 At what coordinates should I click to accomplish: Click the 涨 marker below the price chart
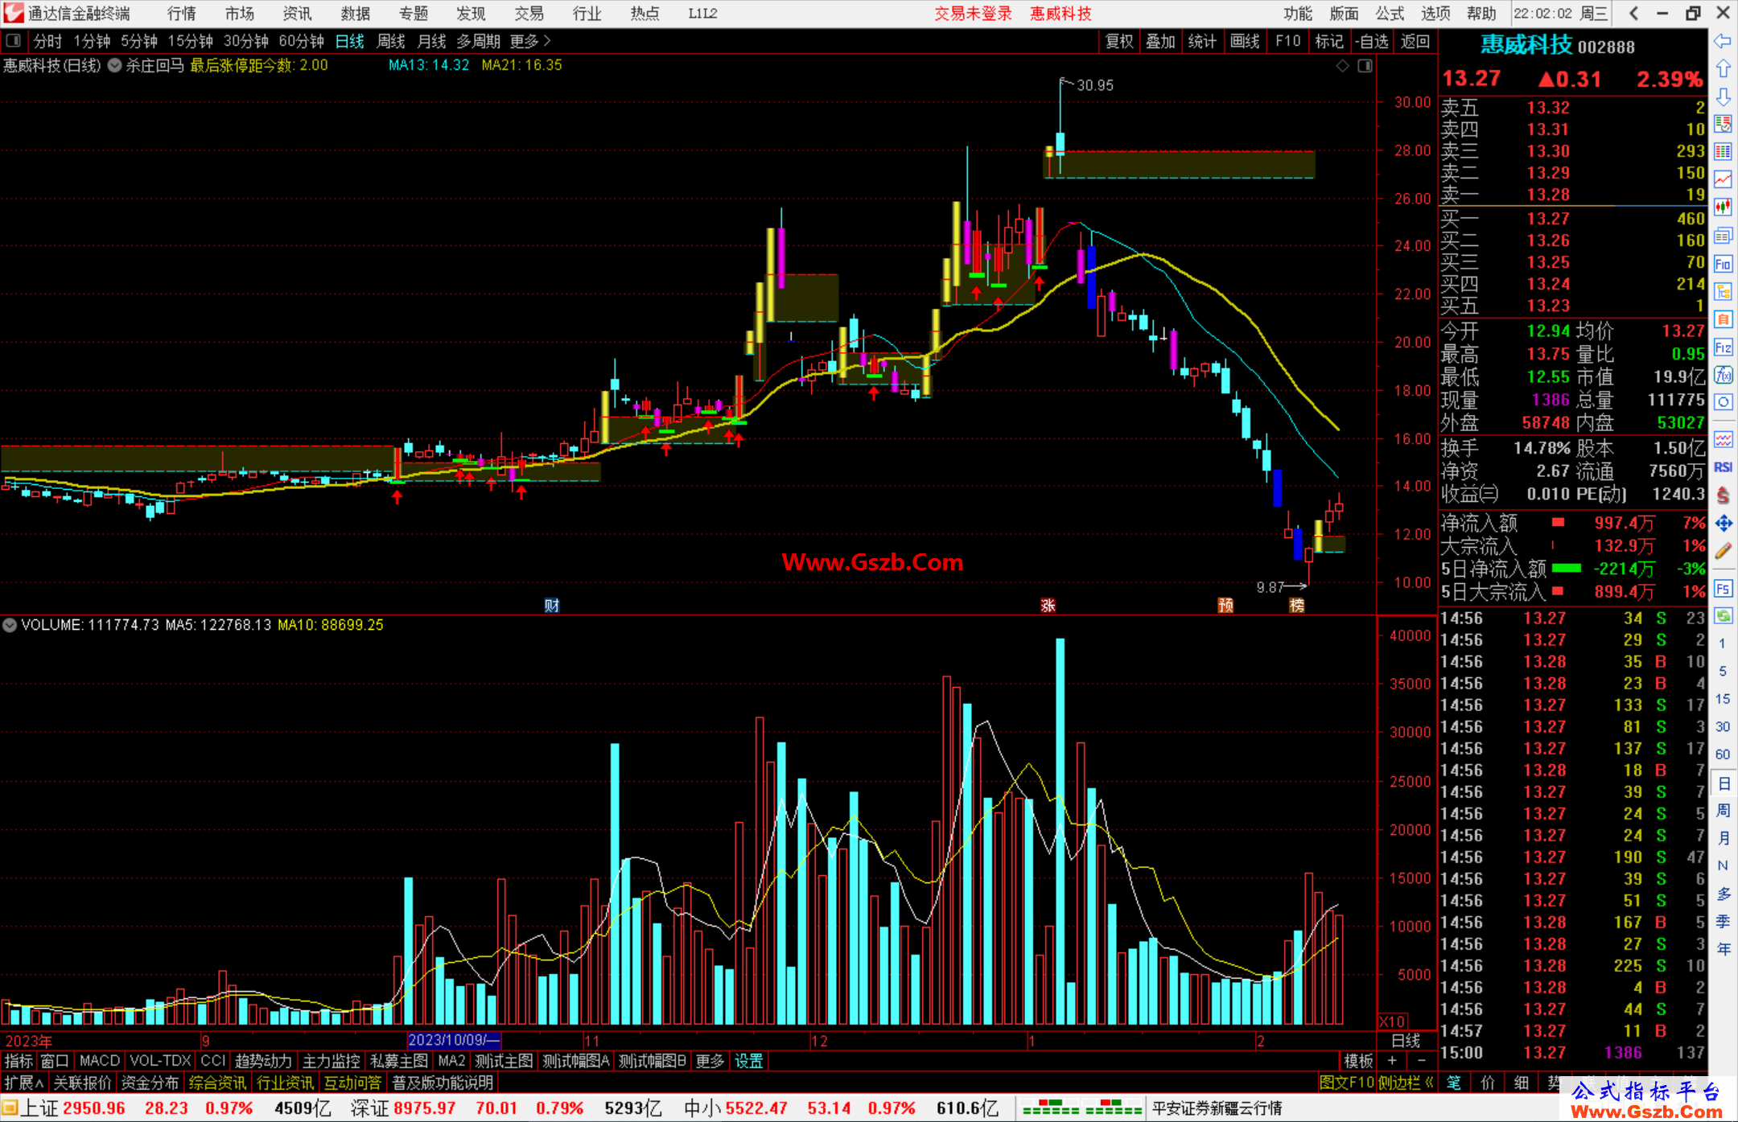(1048, 605)
